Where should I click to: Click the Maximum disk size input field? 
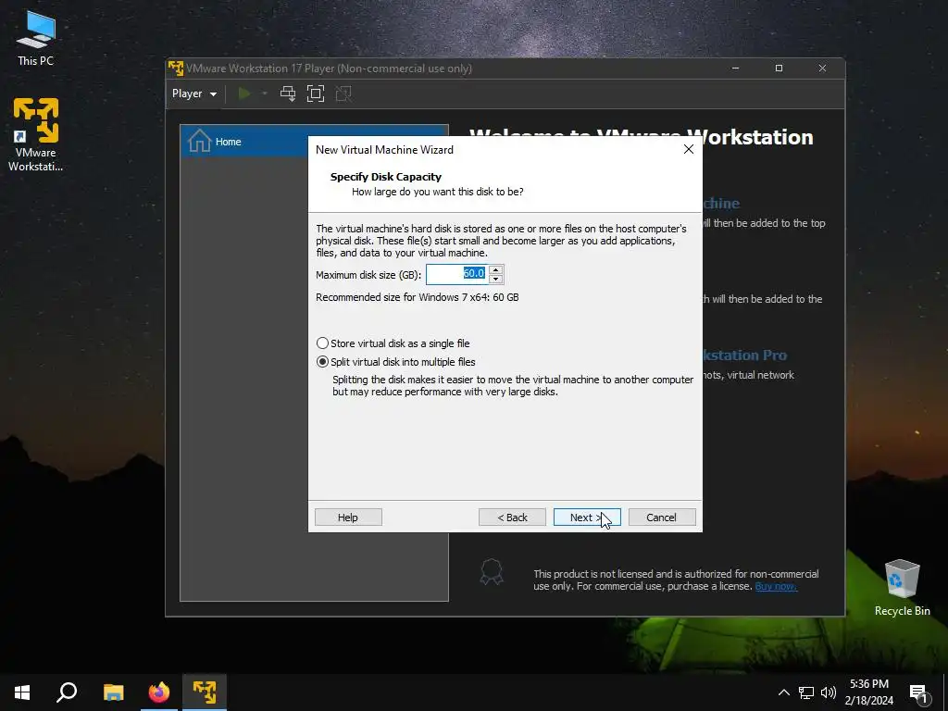tap(456, 274)
